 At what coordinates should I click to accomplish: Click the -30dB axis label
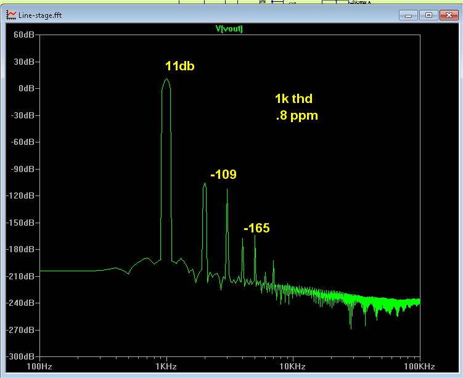22,115
